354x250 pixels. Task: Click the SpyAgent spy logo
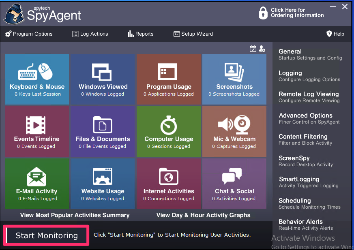tap(14, 14)
